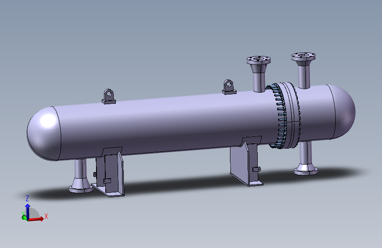Click the green Y axis ball

pyautogui.click(x=24, y=217)
